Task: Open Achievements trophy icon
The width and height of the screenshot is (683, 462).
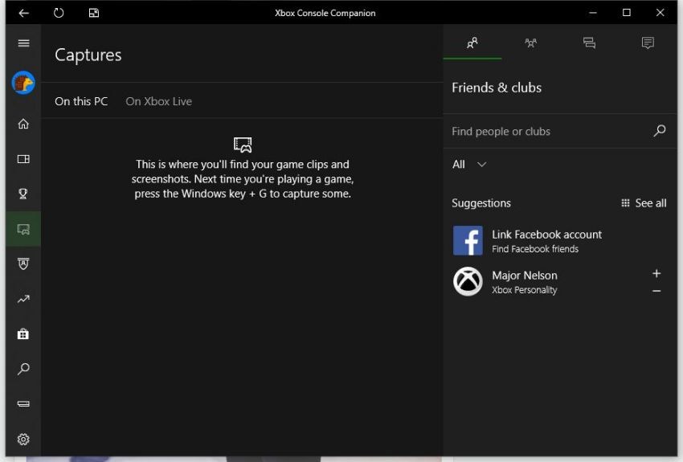Action: coord(23,194)
